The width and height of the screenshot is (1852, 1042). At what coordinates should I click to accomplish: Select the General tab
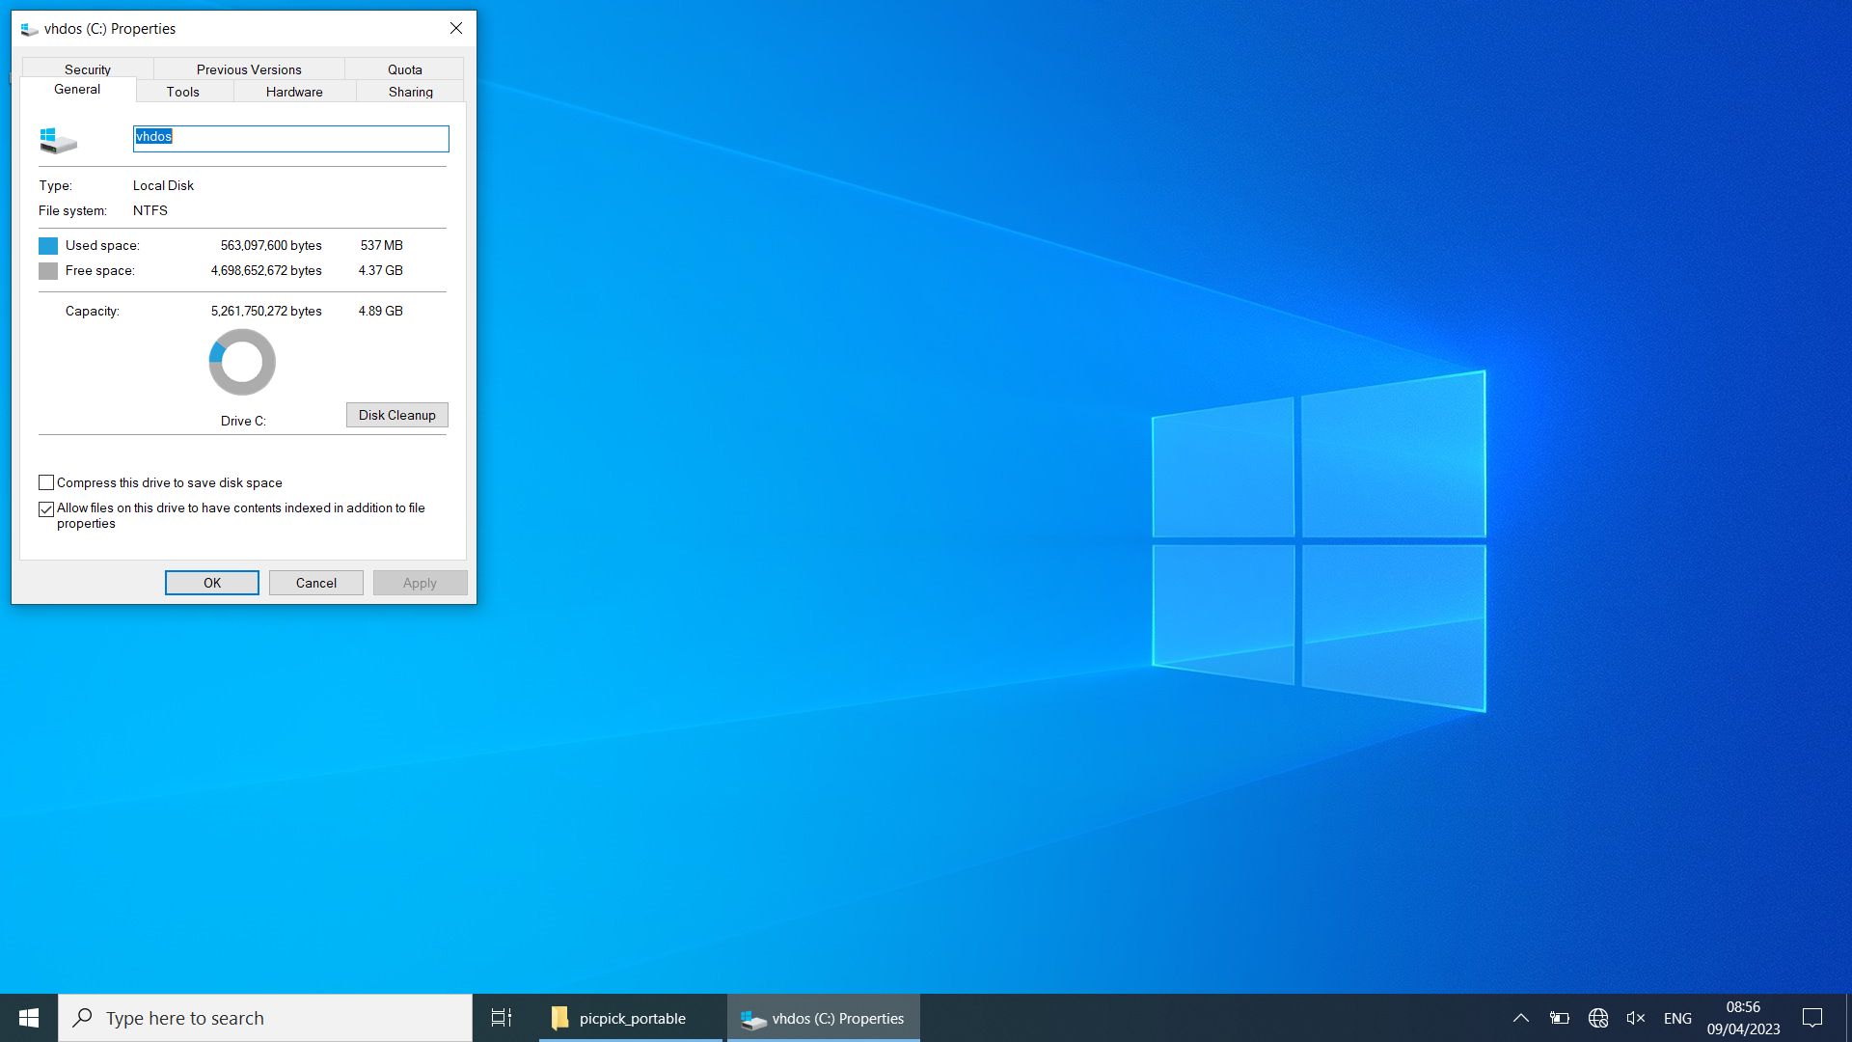77,89
